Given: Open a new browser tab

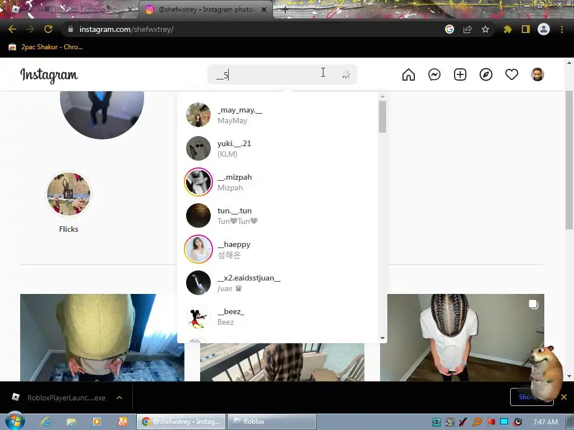Looking at the screenshot, I should point(285,10).
